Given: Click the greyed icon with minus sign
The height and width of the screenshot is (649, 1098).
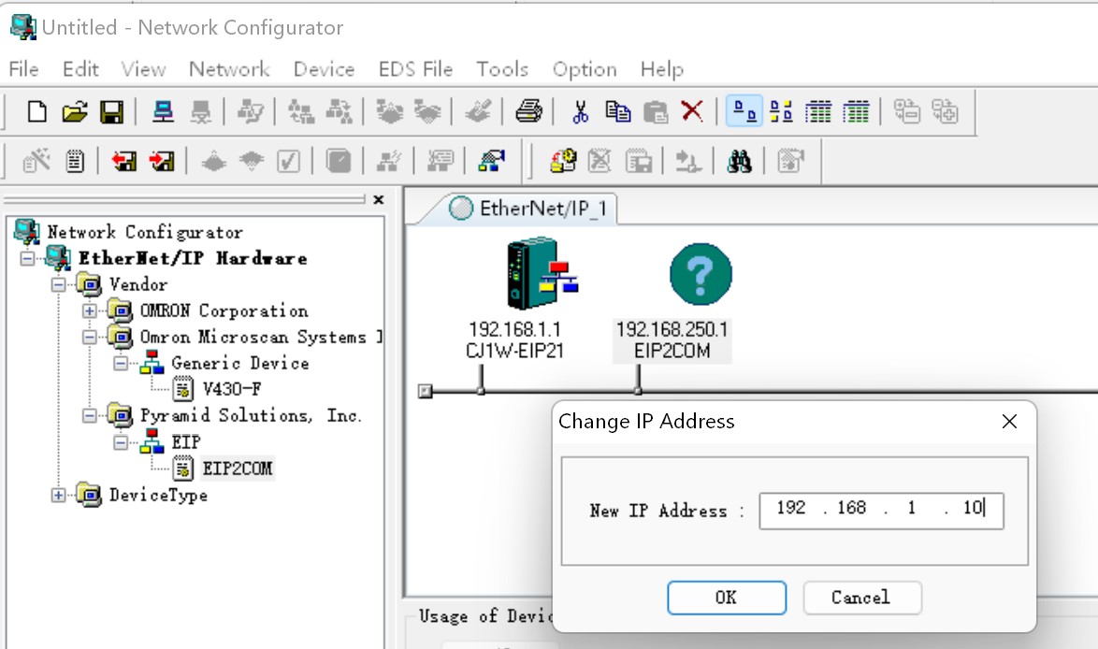Looking at the screenshot, I should 907,111.
